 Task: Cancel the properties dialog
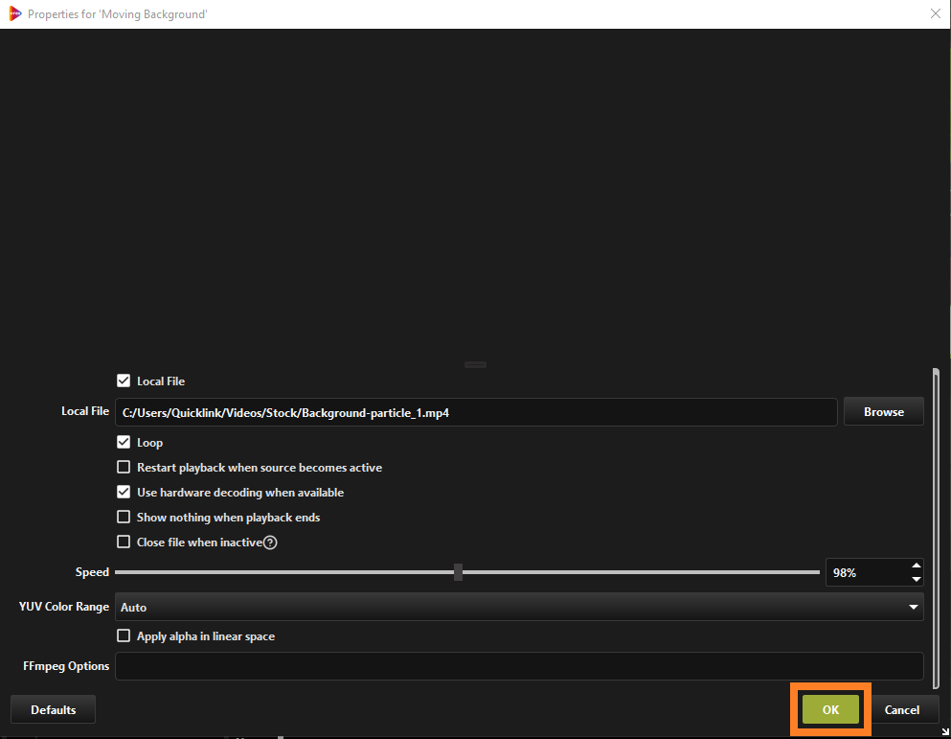click(902, 710)
